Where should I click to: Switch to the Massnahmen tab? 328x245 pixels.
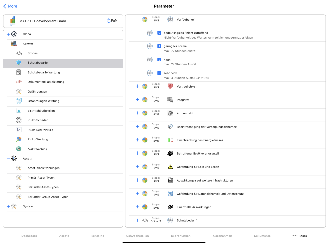coord(222,236)
